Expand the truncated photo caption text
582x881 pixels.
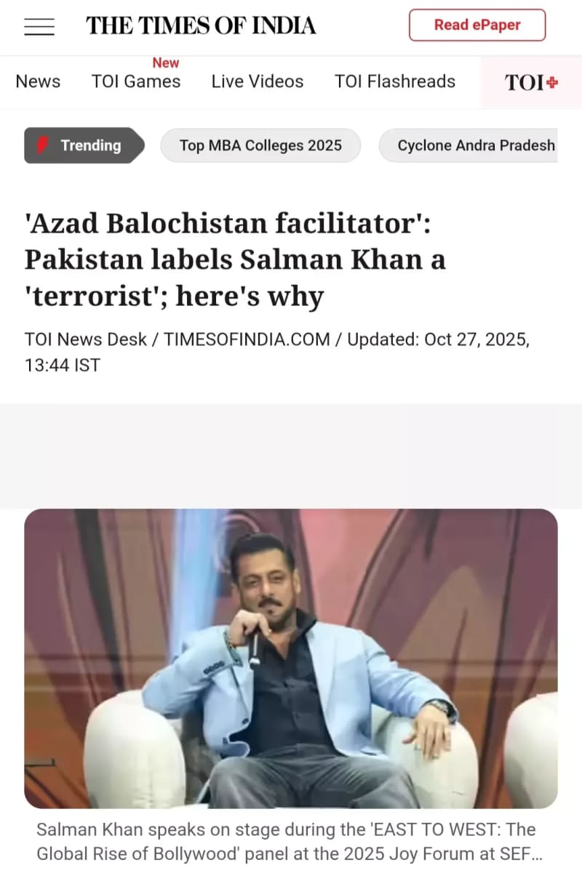pos(290,842)
